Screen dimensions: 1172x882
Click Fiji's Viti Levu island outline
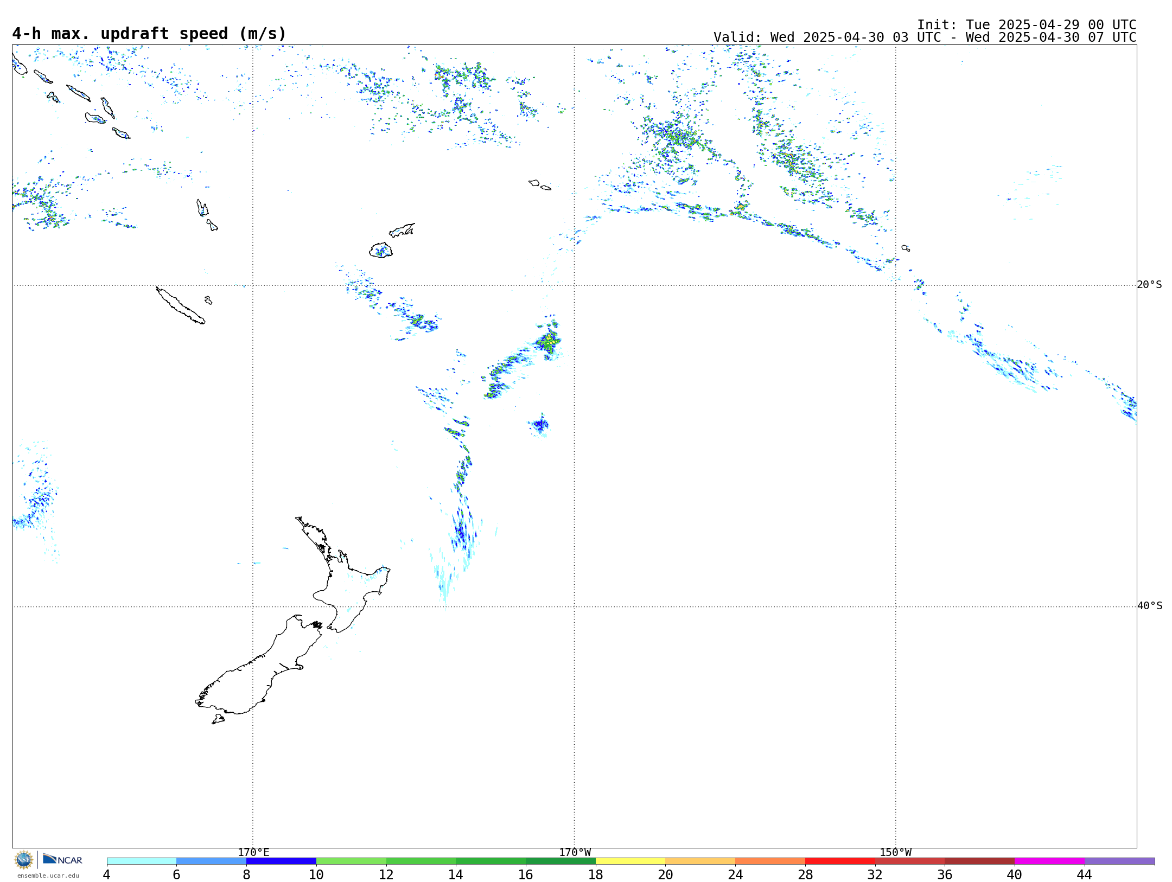(x=381, y=250)
